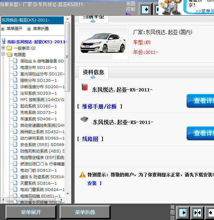Open the 线路图 link
Screen dimensions: 214x220
click(90, 139)
